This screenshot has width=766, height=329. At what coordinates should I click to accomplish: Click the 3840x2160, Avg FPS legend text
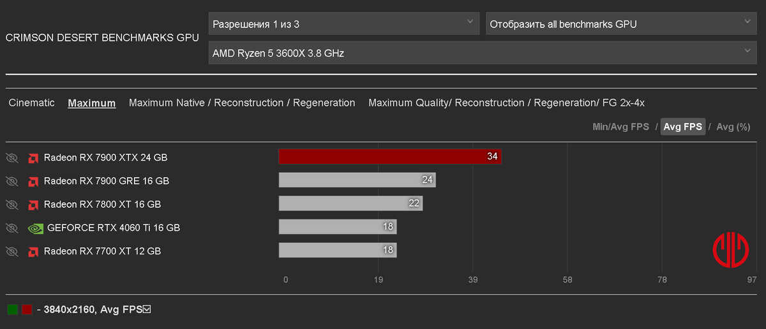(93, 310)
